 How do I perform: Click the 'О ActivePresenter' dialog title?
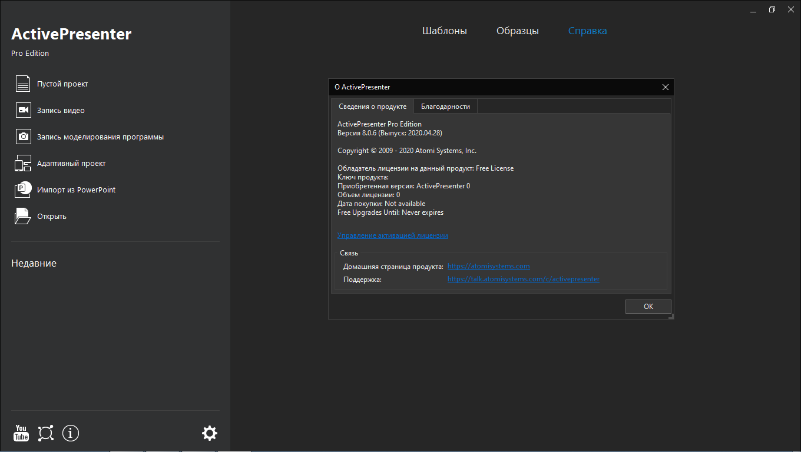coord(362,87)
